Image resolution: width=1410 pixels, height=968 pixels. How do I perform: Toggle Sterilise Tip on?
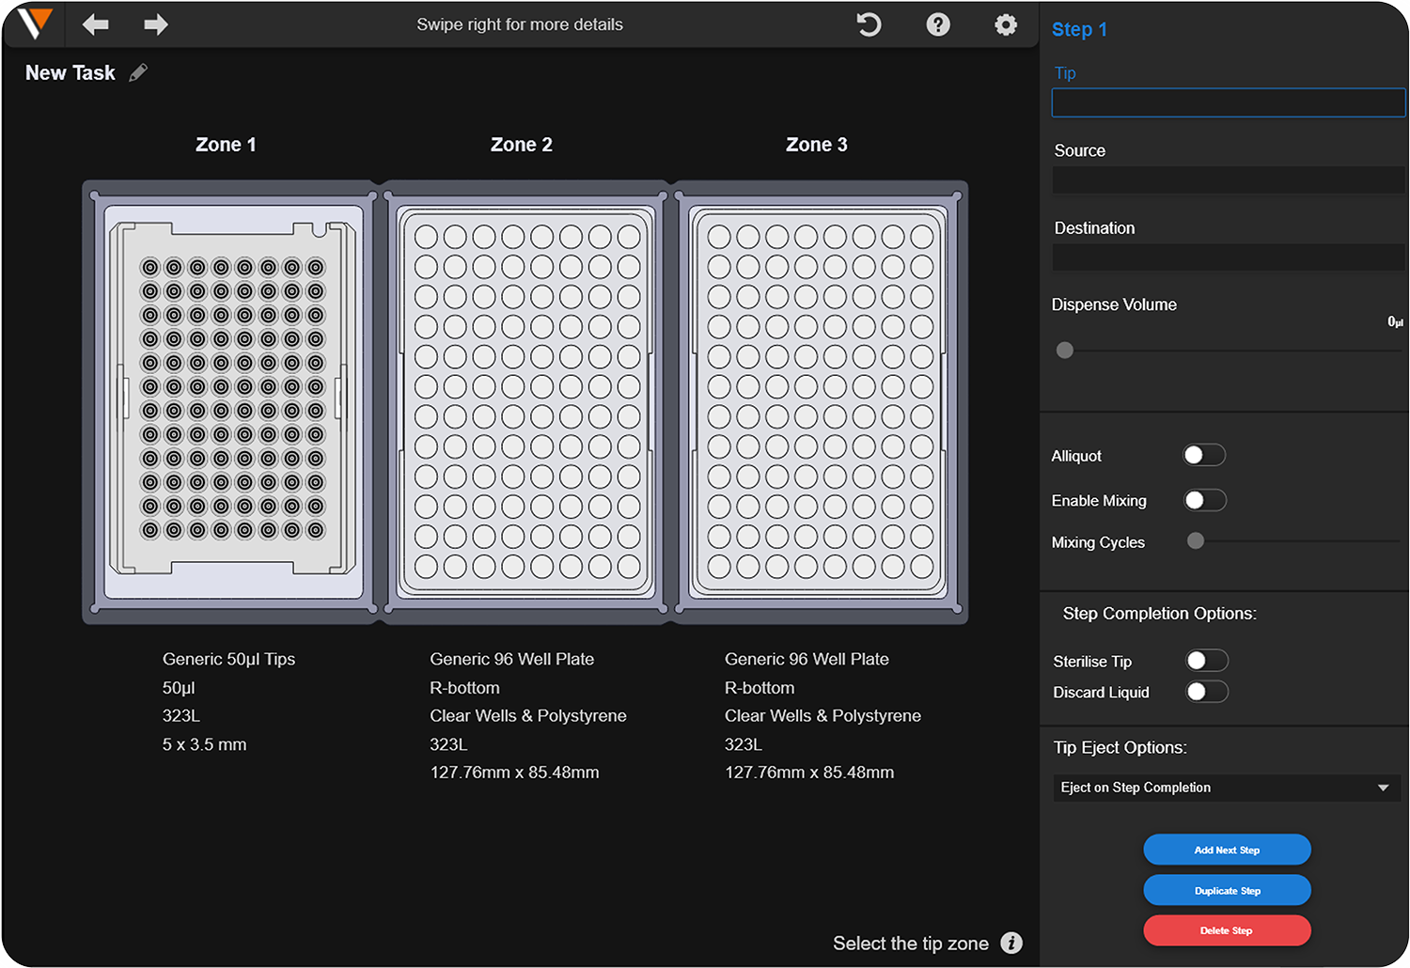(1206, 661)
